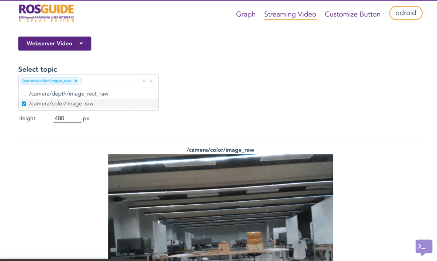The height and width of the screenshot is (261, 437).
Task: Enable the /camera/depth/image_rect_raw checkbox
Action: pos(24,93)
